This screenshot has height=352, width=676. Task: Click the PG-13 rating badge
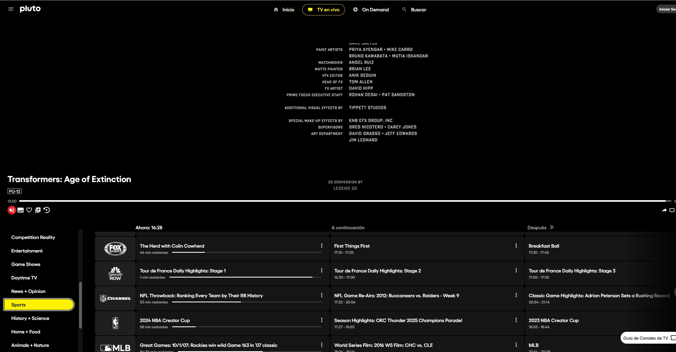tap(15, 191)
